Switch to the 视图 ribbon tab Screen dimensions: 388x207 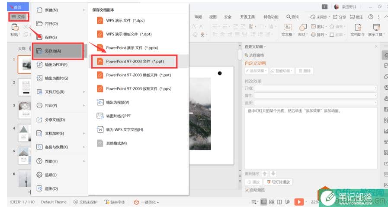click(x=213, y=17)
